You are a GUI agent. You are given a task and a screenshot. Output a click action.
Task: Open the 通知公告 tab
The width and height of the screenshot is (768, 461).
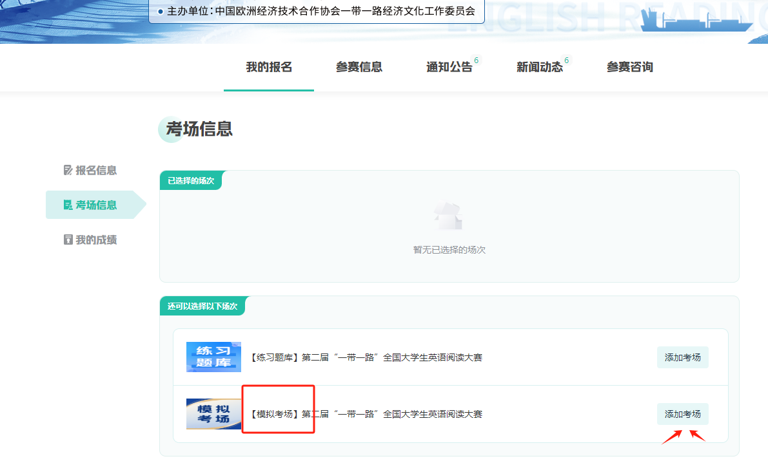pos(449,67)
